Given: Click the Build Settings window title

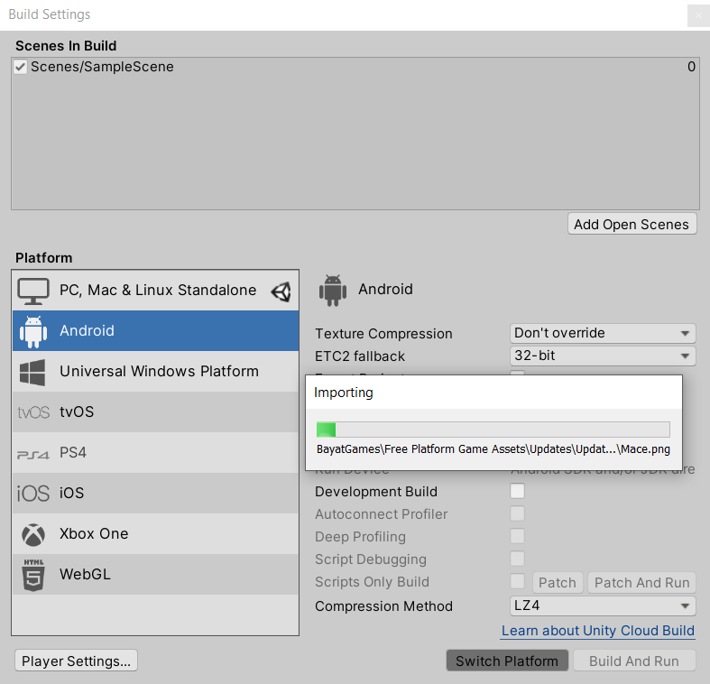Looking at the screenshot, I should [50, 14].
